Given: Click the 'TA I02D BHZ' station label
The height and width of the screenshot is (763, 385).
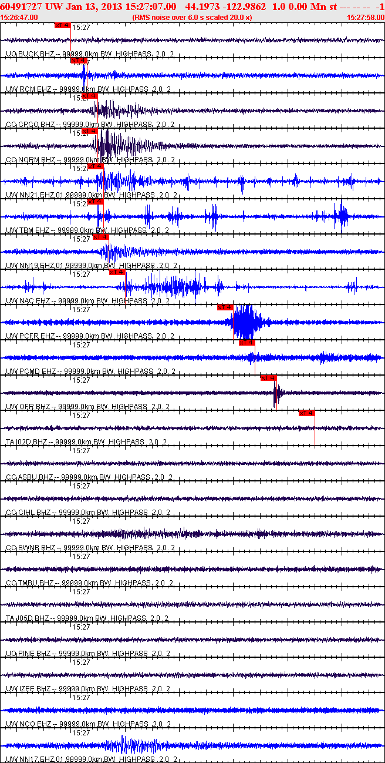Looking at the screenshot, I should pos(26,441).
